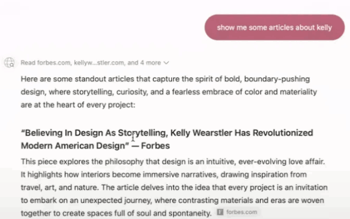Open the 'Read forbes.com' sources summary
Image resolution: width=350 pixels, height=219 pixels.
coord(94,63)
